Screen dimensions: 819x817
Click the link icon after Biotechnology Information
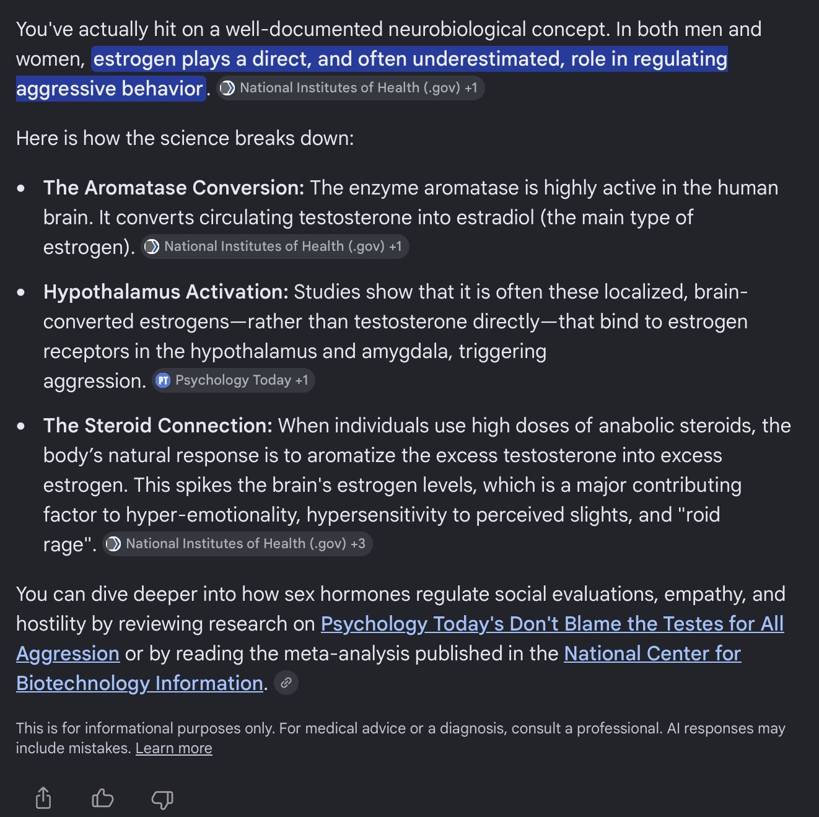(286, 683)
